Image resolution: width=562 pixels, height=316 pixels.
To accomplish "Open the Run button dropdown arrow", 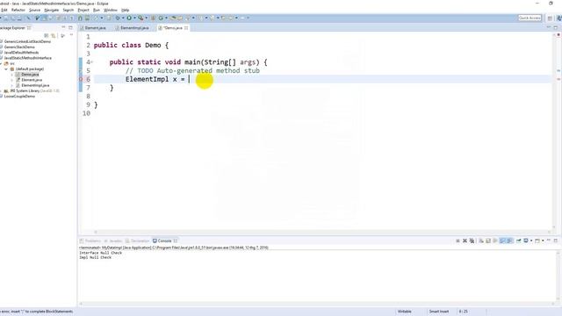I will coord(134,18).
